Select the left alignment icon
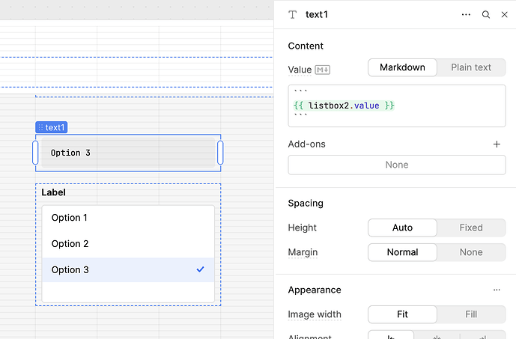This screenshot has width=516, height=339. click(391, 336)
